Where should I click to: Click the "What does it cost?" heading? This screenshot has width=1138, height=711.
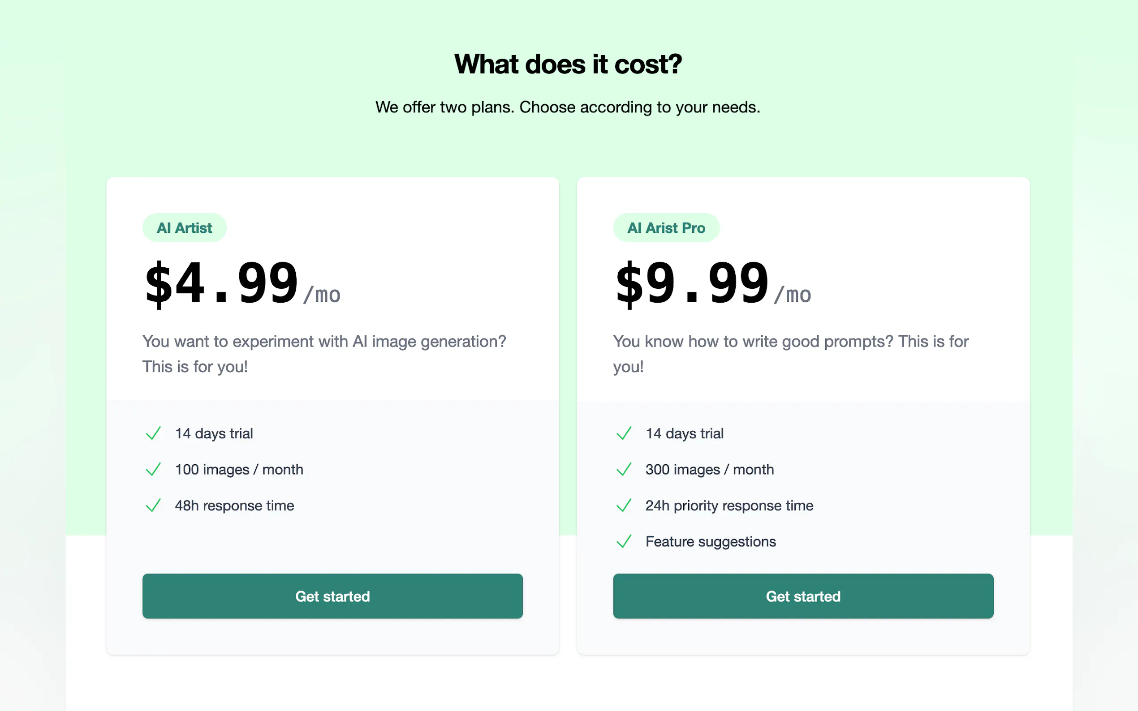tap(568, 64)
